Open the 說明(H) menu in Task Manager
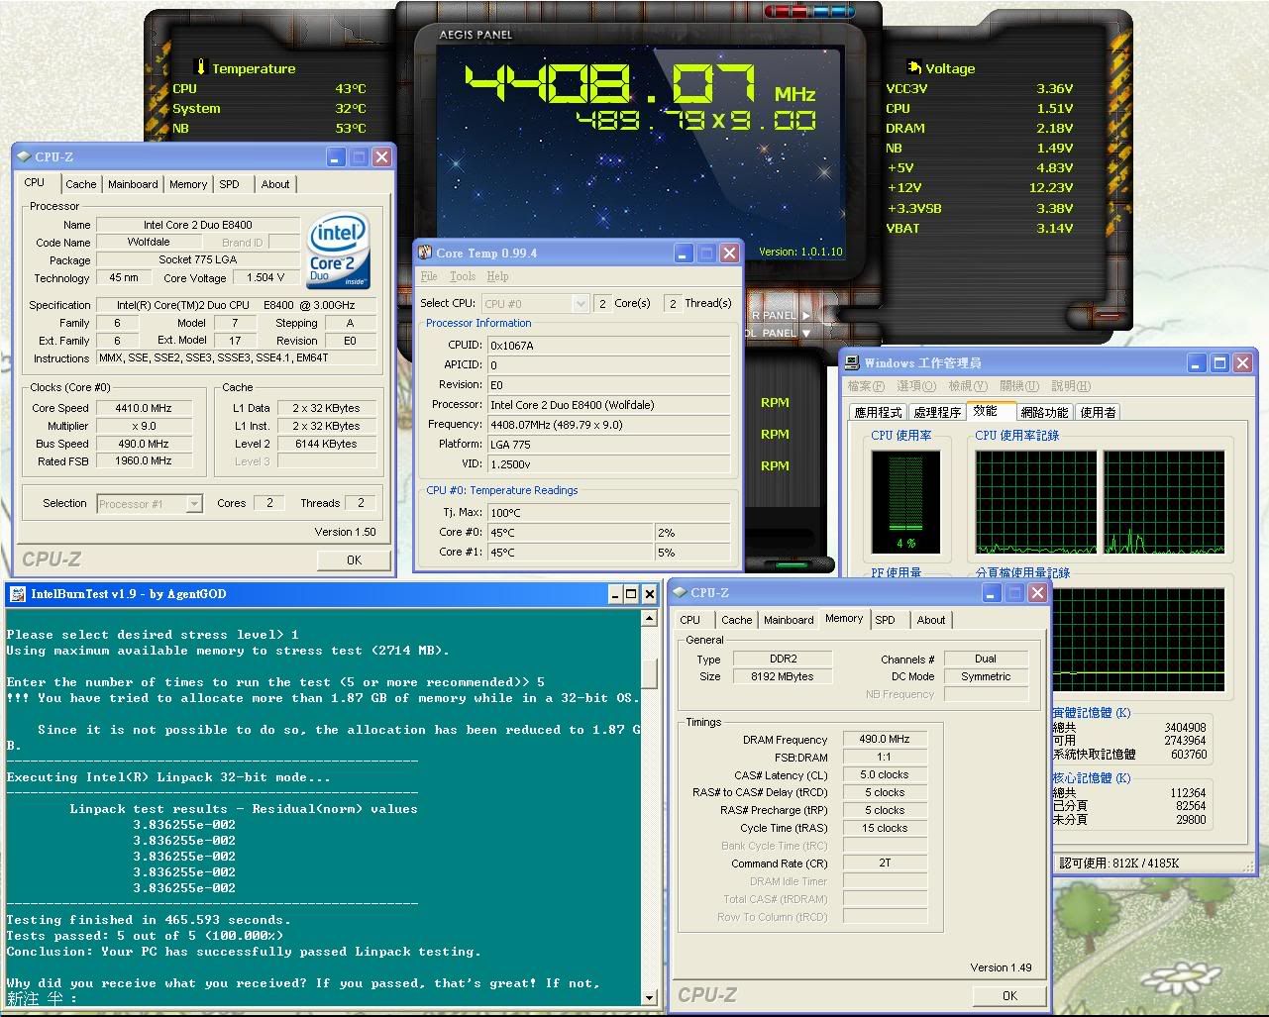Screen dimensions: 1269x1017 pyautogui.click(x=1070, y=386)
